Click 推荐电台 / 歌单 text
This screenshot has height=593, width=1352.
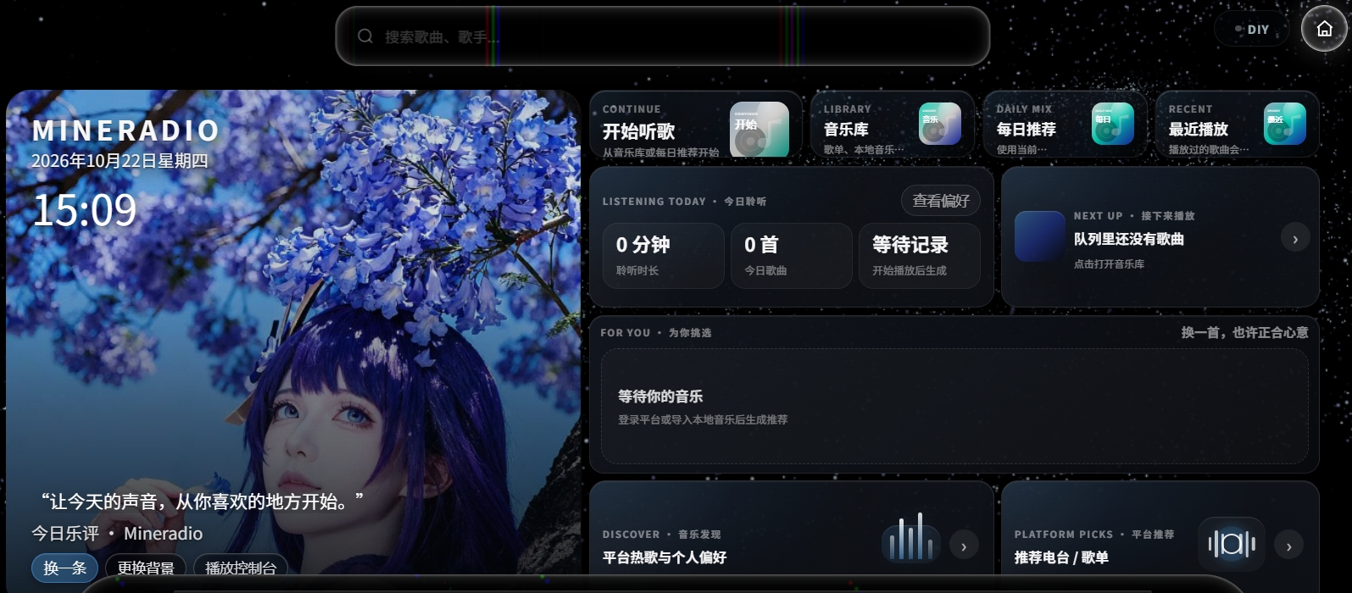[x=1061, y=557]
